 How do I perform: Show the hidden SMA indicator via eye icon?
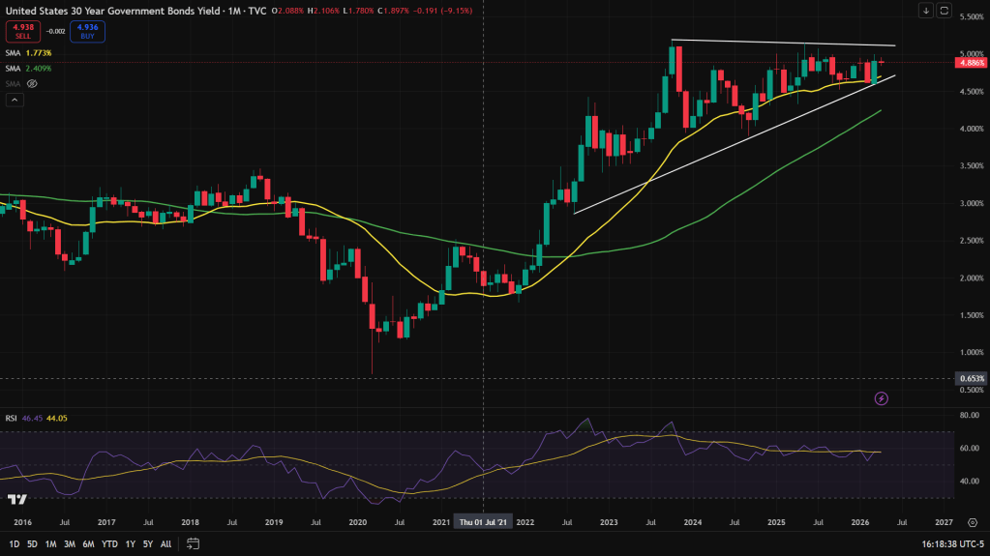32,84
